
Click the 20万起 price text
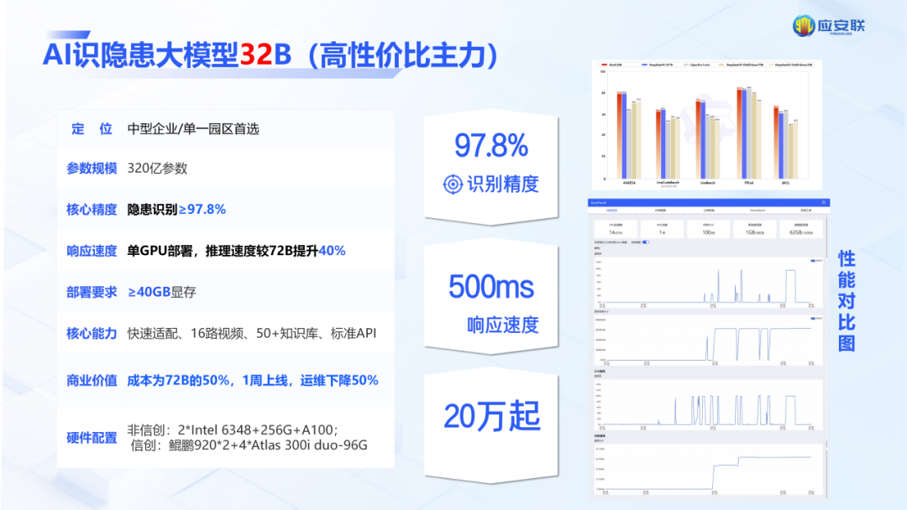click(491, 416)
